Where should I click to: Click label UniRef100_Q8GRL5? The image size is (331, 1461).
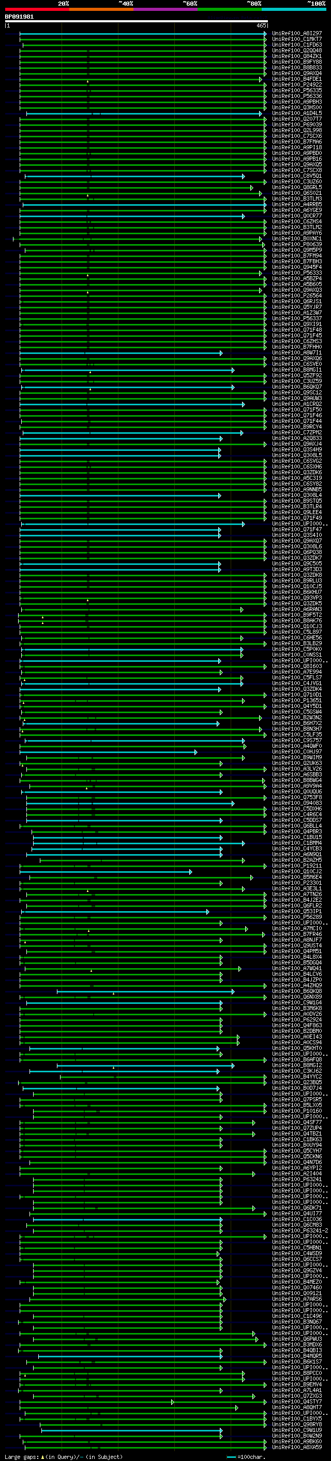click(x=296, y=188)
